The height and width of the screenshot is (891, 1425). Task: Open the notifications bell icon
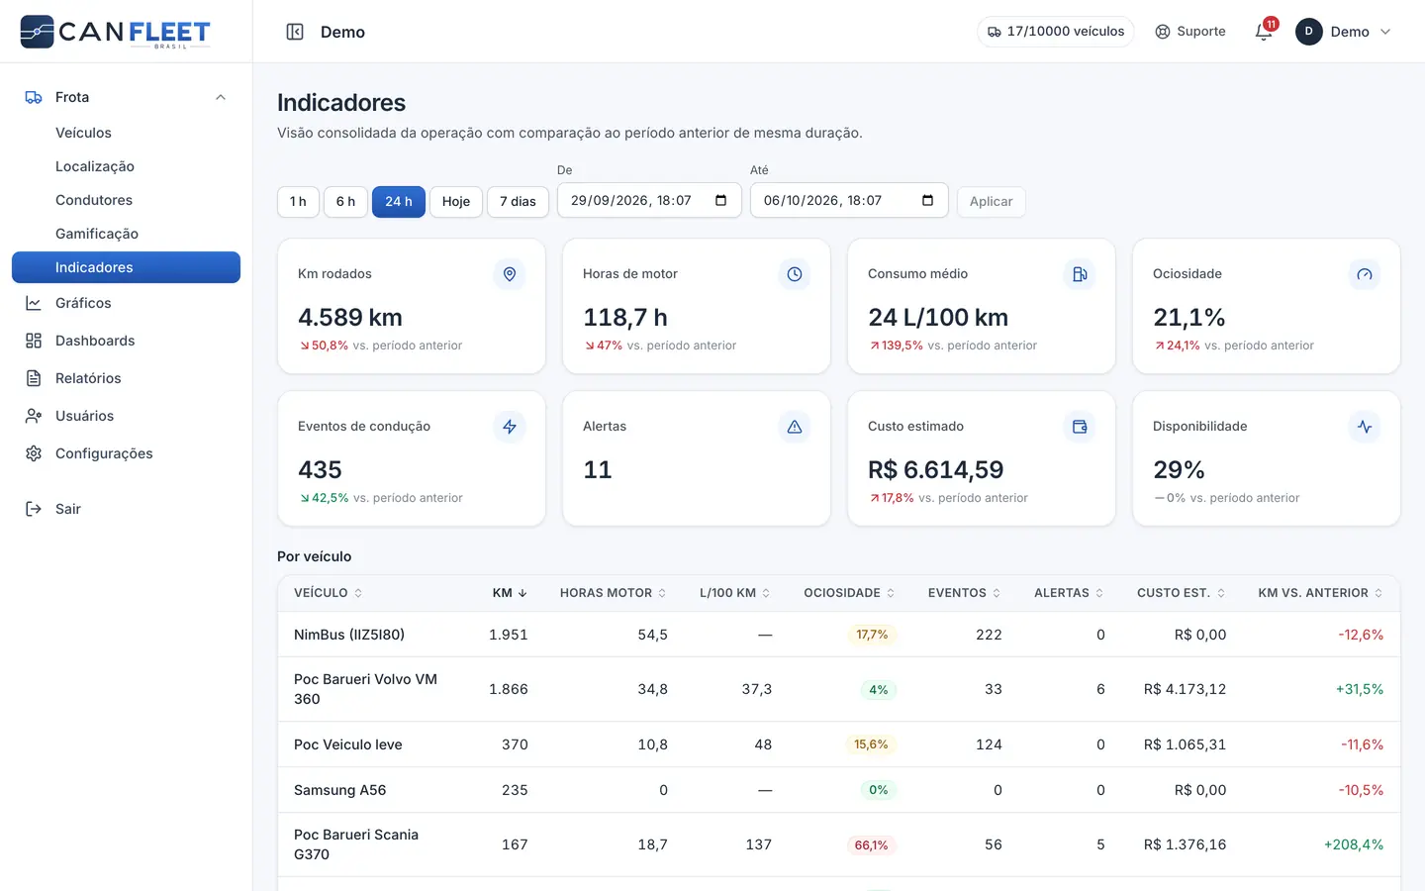(1264, 32)
